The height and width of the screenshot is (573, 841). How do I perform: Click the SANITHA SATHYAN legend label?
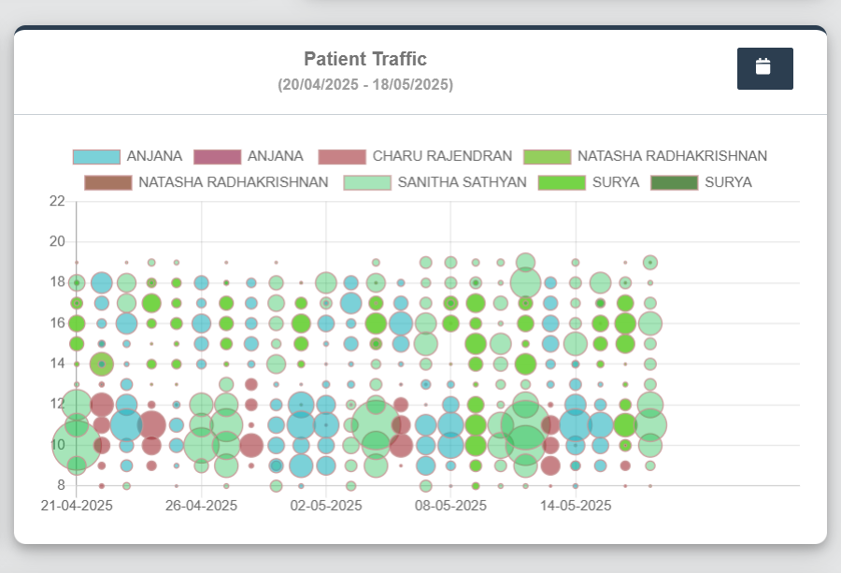[462, 182]
